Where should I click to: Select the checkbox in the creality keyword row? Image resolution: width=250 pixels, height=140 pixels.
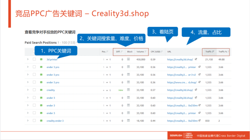coord(34,90)
